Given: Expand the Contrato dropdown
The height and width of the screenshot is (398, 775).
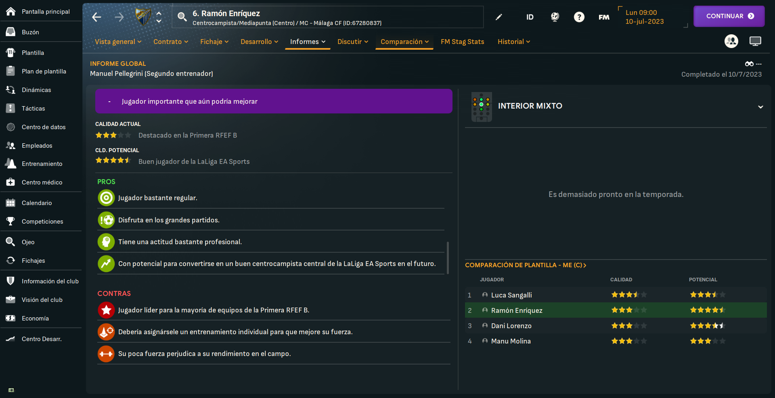Looking at the screenshot, I should (171, 42).
